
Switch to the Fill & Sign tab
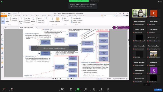(25, 16)
